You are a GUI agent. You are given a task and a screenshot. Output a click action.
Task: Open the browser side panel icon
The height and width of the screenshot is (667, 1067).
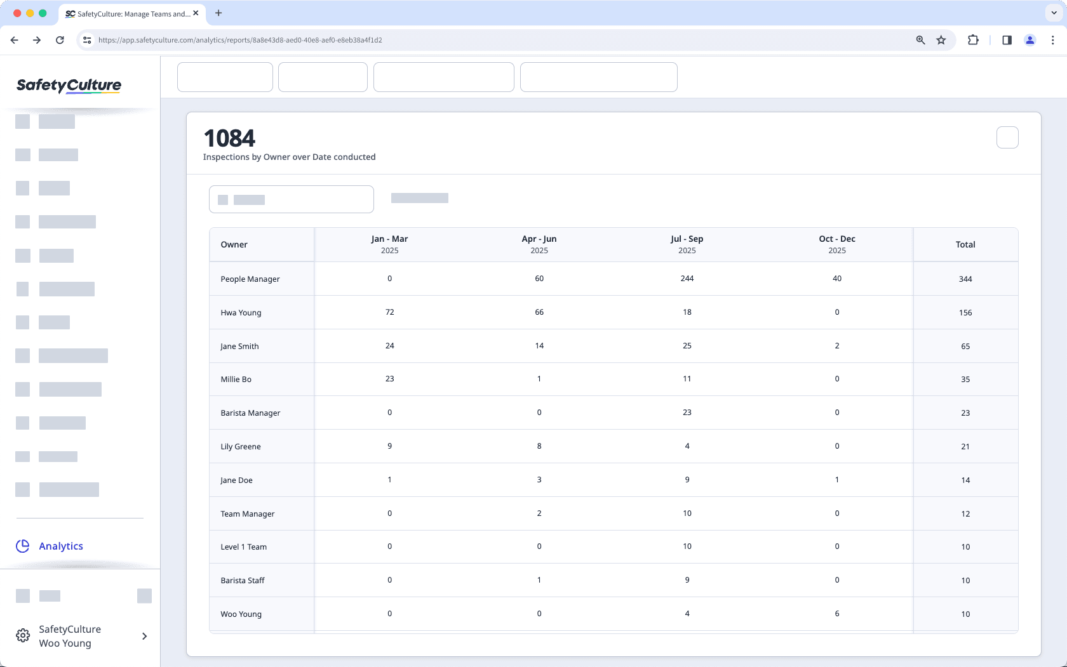[1006, 39]
